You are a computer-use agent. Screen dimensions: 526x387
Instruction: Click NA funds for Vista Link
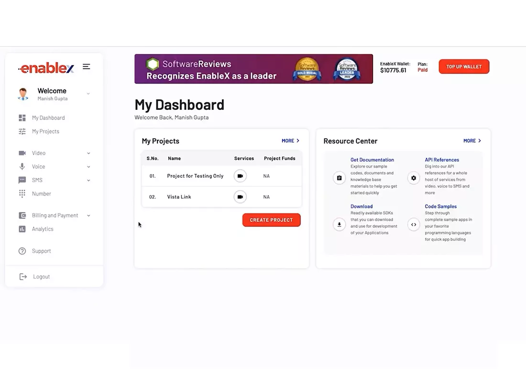coord(266,197)
